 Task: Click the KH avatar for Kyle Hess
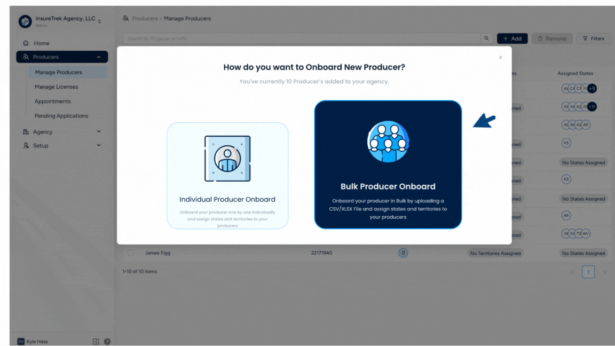20,341
